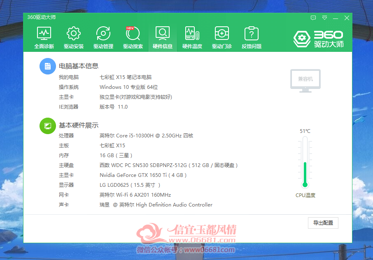Select the Windows 10 专业版 64位 text

[x=129, y=87]
